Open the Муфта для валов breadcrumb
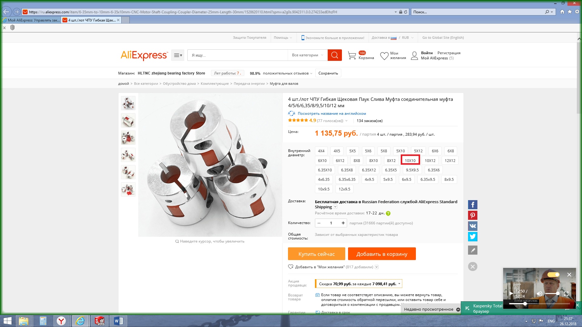This screenshot has height=327, width=582. point(284,84)
